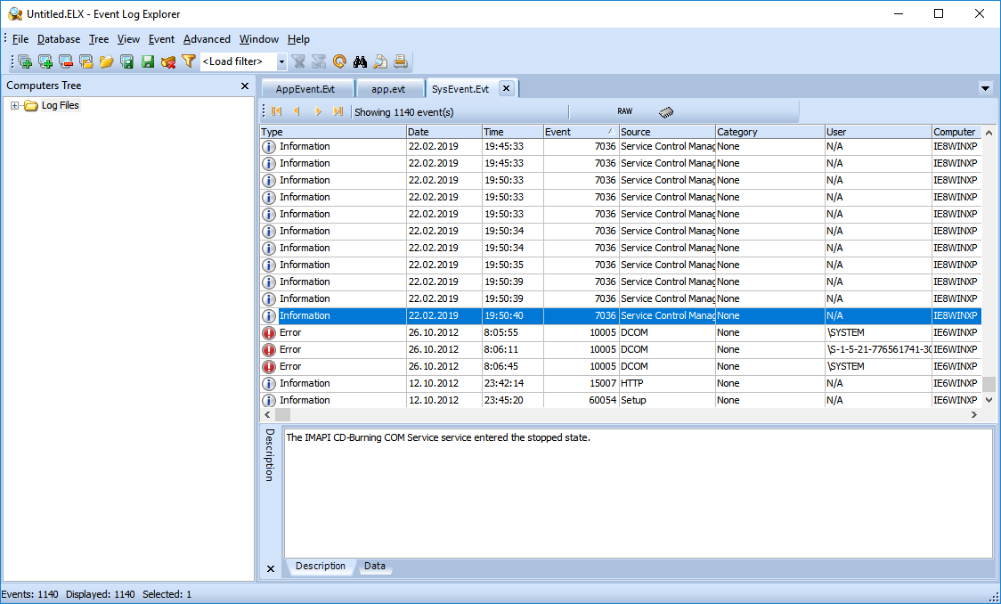Switch to the AppEvent.Evt tab

click(305, 89)
